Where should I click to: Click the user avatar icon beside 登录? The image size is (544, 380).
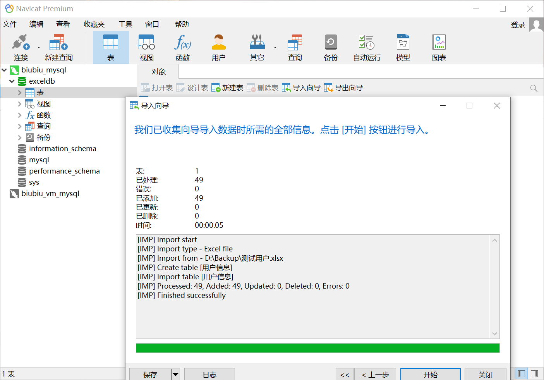pyautogui.click(x=536, y=25)
